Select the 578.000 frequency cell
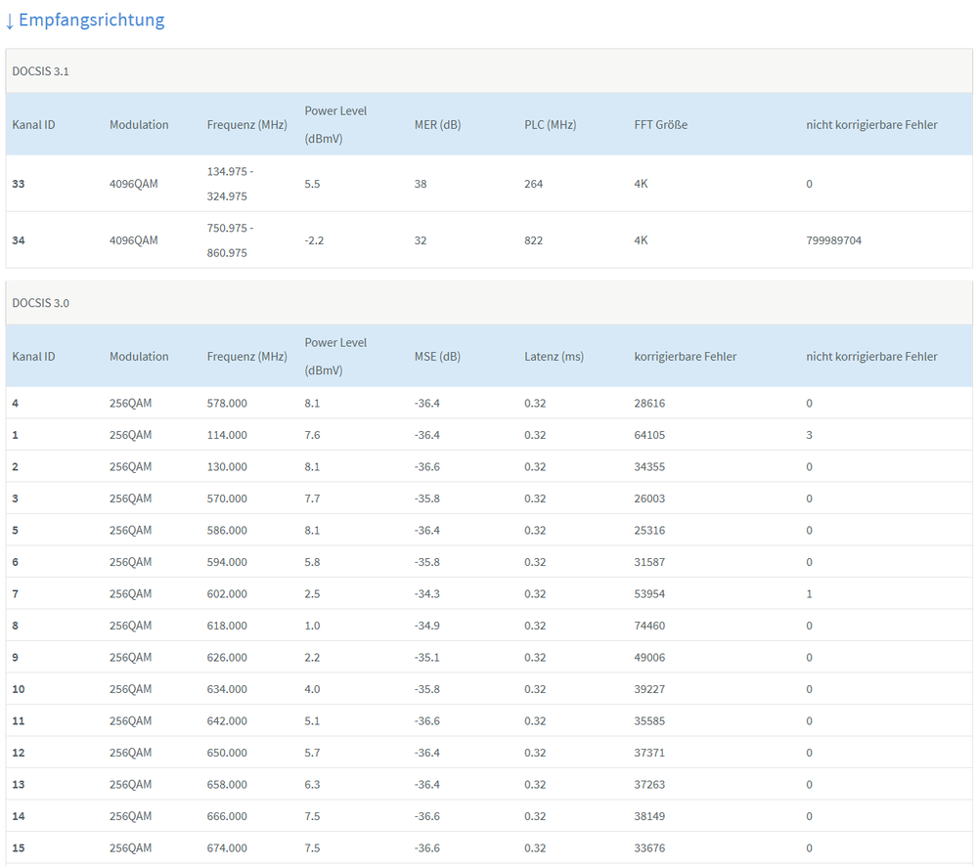This screenshot has height=866, width=977. [227, 403]
